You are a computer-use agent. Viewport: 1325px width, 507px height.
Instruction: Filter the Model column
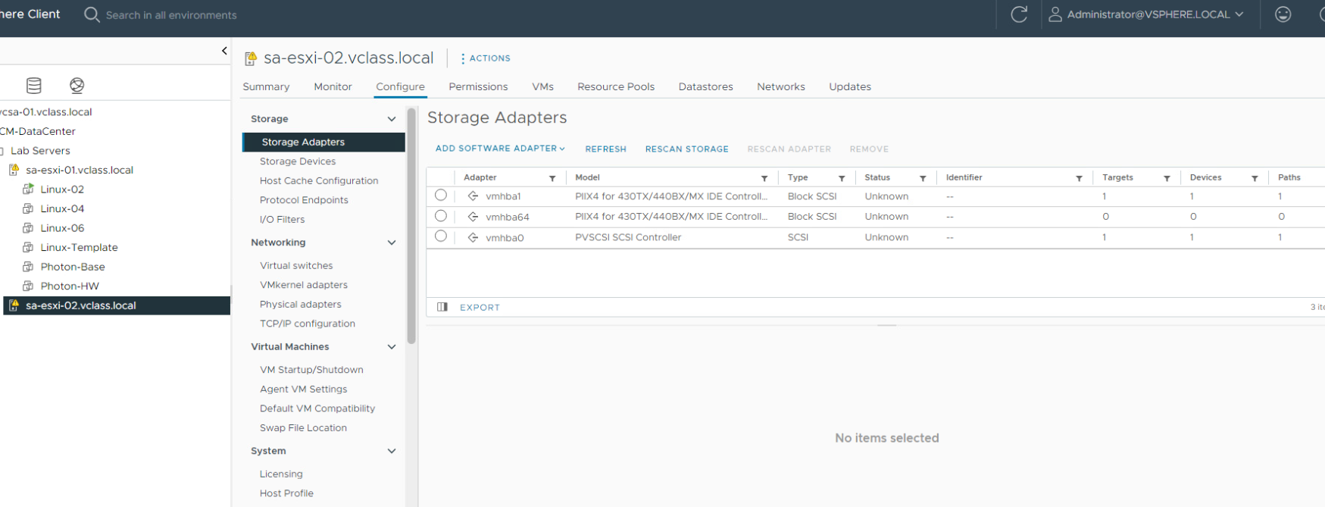tap(764, 178)
